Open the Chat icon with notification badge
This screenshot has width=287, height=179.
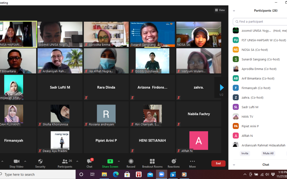point(89,161)
